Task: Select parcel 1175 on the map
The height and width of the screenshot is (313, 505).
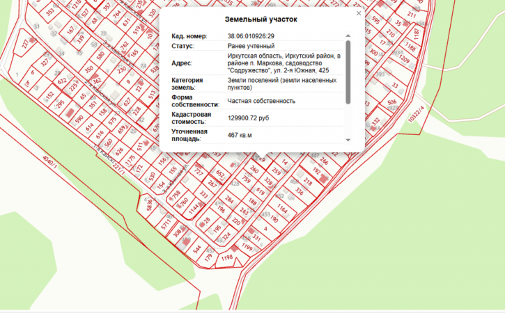Action: tap(130, 161)
